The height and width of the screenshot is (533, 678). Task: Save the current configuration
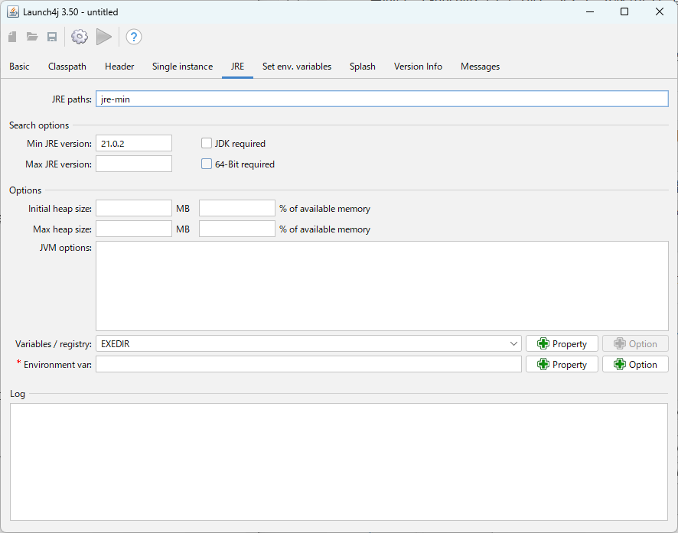click(52, 37)
